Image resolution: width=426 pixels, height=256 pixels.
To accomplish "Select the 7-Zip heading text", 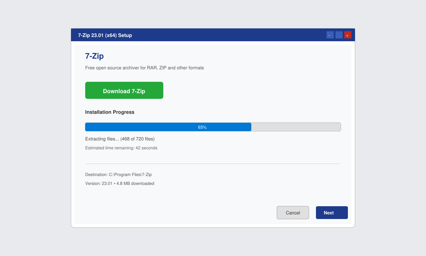I will click(x=94, y=56).
